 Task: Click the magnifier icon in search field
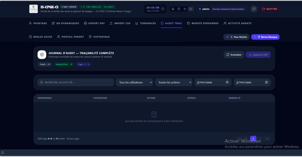(42, 82)
